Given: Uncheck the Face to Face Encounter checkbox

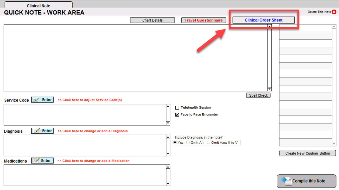Looking at the screenshot, I should tap(177, 115).
